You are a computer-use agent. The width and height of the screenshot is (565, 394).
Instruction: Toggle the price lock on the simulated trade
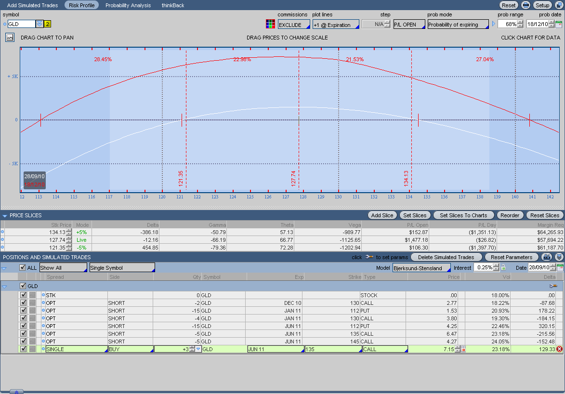pyautogui.click(x=463, y=349)
